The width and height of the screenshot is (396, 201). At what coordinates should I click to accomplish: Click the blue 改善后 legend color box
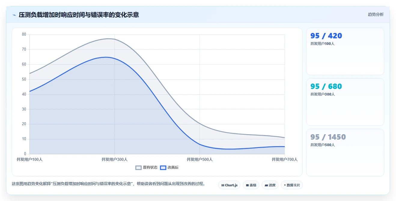tap(163, 167)
